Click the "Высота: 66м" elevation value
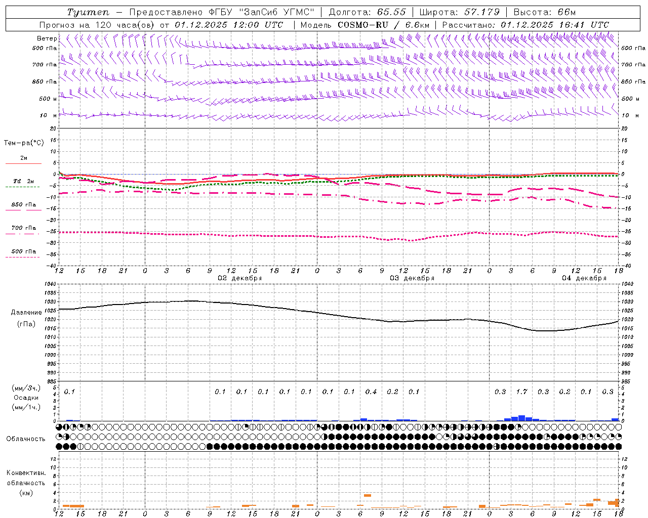Viewport: 648px width, 518px height. pos(544,12)
